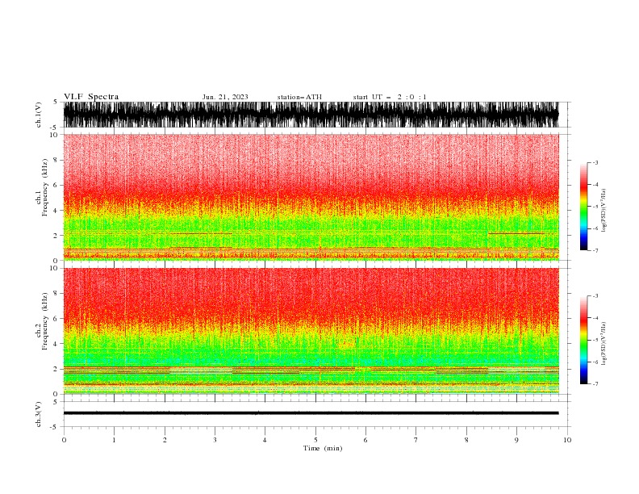
Task: Click time axis tick label '5'
Action: point(315,440)
